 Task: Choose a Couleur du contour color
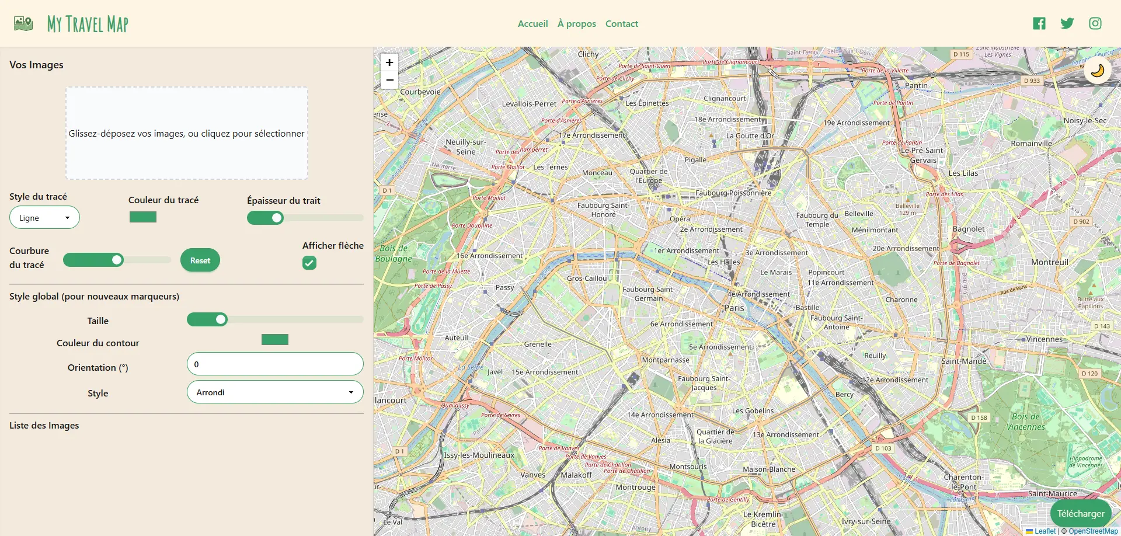(x=275, y=340)
